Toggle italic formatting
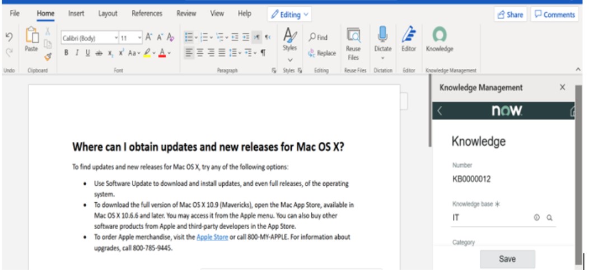The height and width of the screenshot is (270, 589). 76,53
